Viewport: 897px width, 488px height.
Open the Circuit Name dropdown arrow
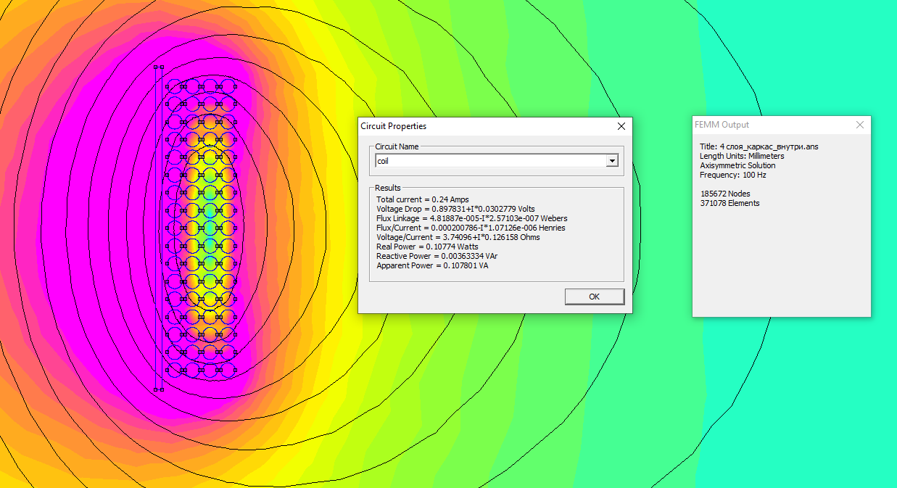[612, 161]
